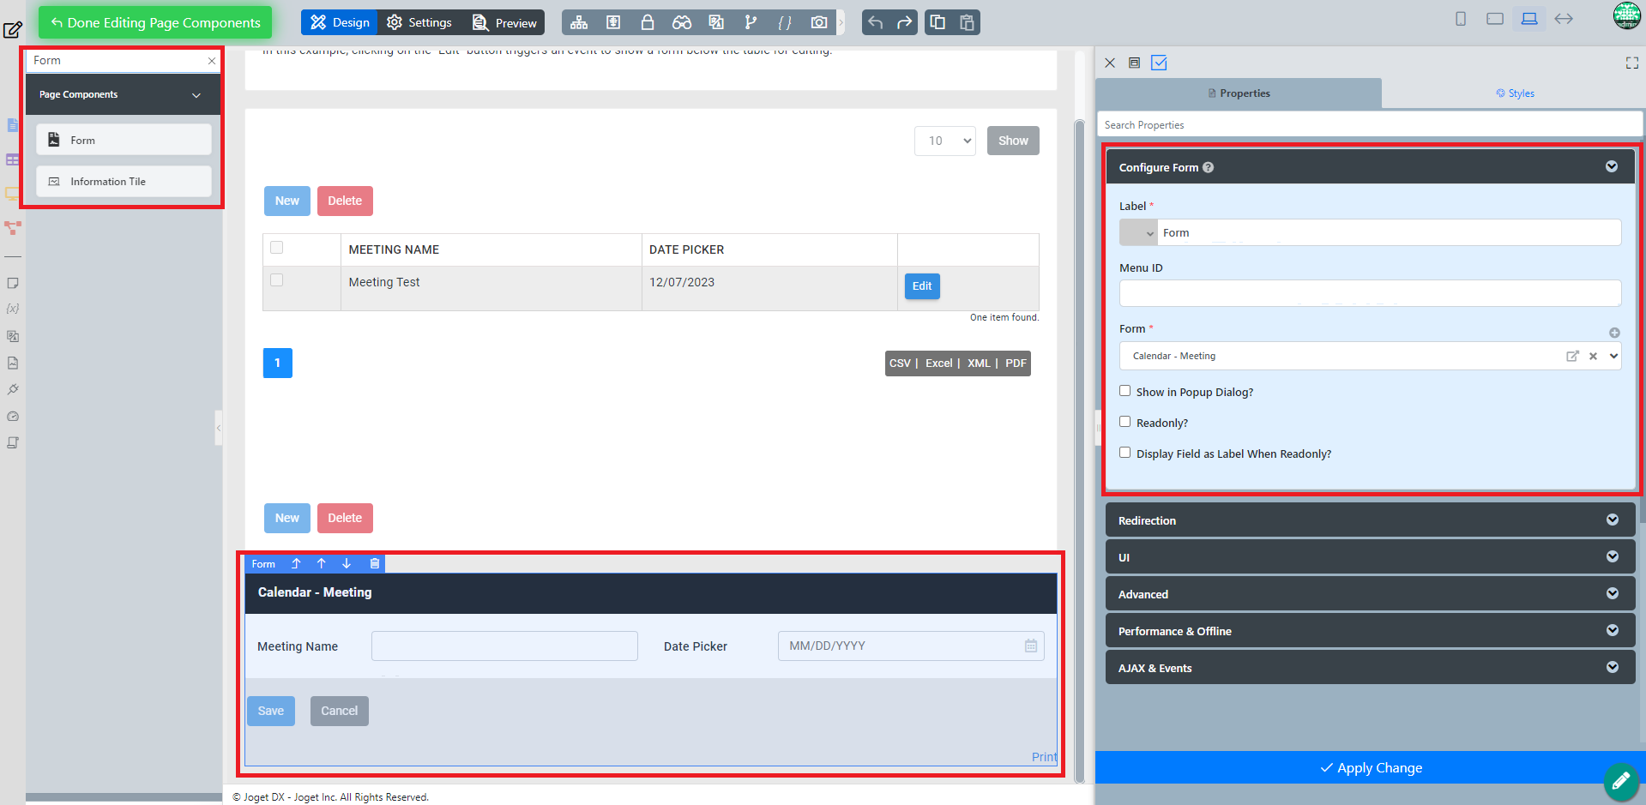The height and width of the screenshot is (805, 1646).
Task: Click the hash variable {x} sidebar icon
Action: [12, 309]
